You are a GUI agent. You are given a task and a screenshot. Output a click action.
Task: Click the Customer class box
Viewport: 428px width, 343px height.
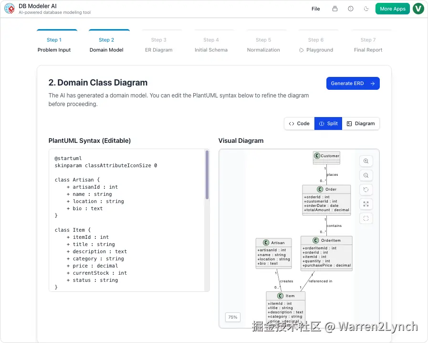326,158
